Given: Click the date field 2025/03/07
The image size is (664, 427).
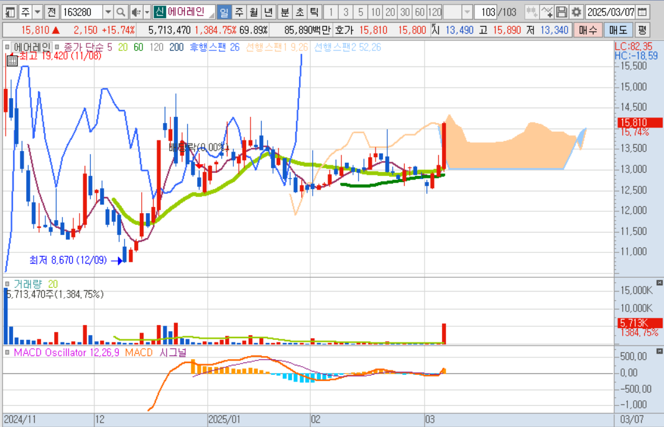Looking at the screenshot, I should coord(611,12).
